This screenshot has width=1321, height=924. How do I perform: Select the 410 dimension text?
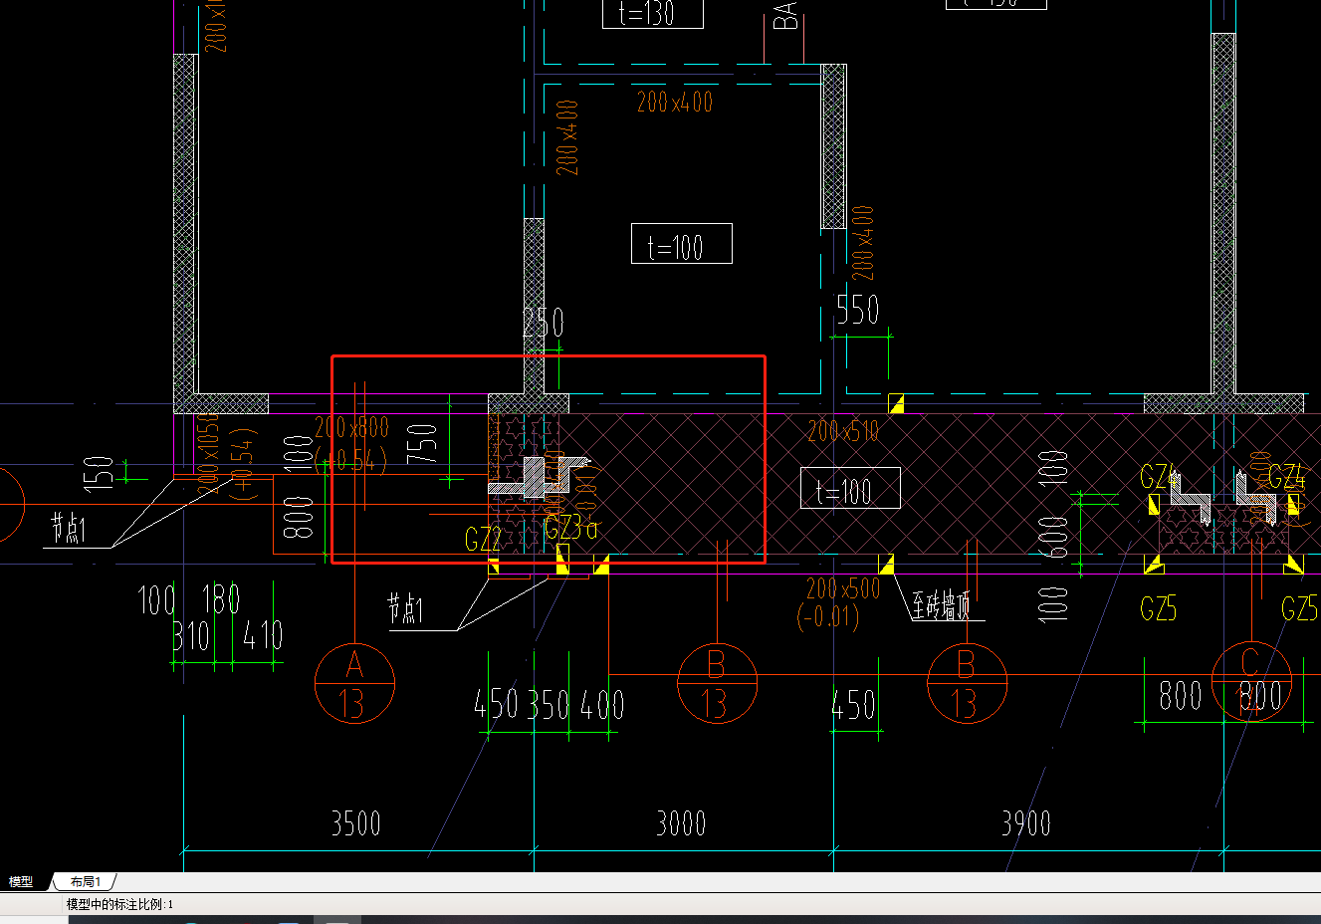tap(263, 635)
